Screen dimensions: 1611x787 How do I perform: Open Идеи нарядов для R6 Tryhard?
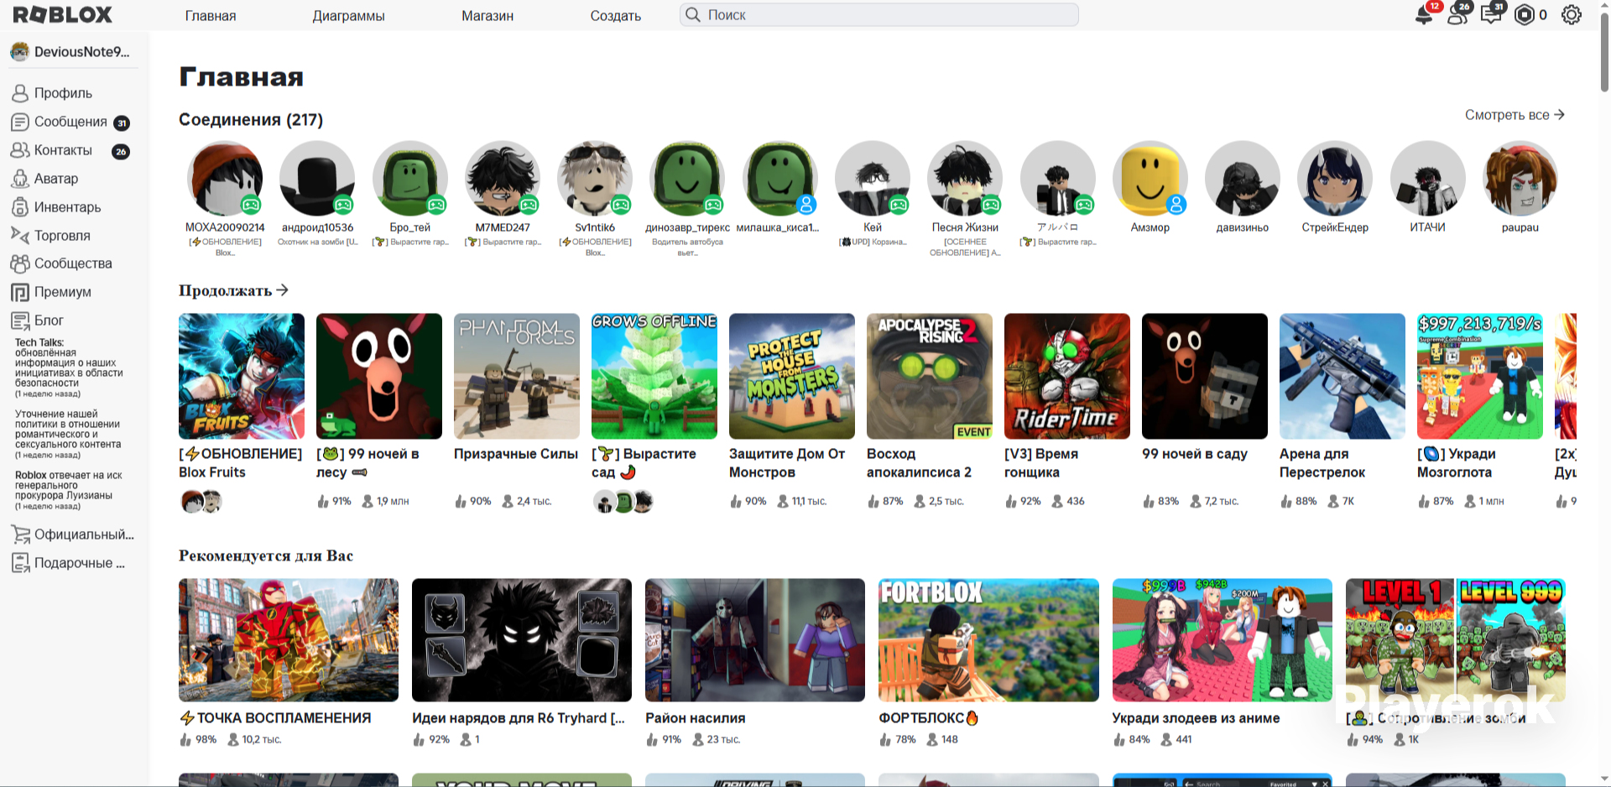[522, 640]
